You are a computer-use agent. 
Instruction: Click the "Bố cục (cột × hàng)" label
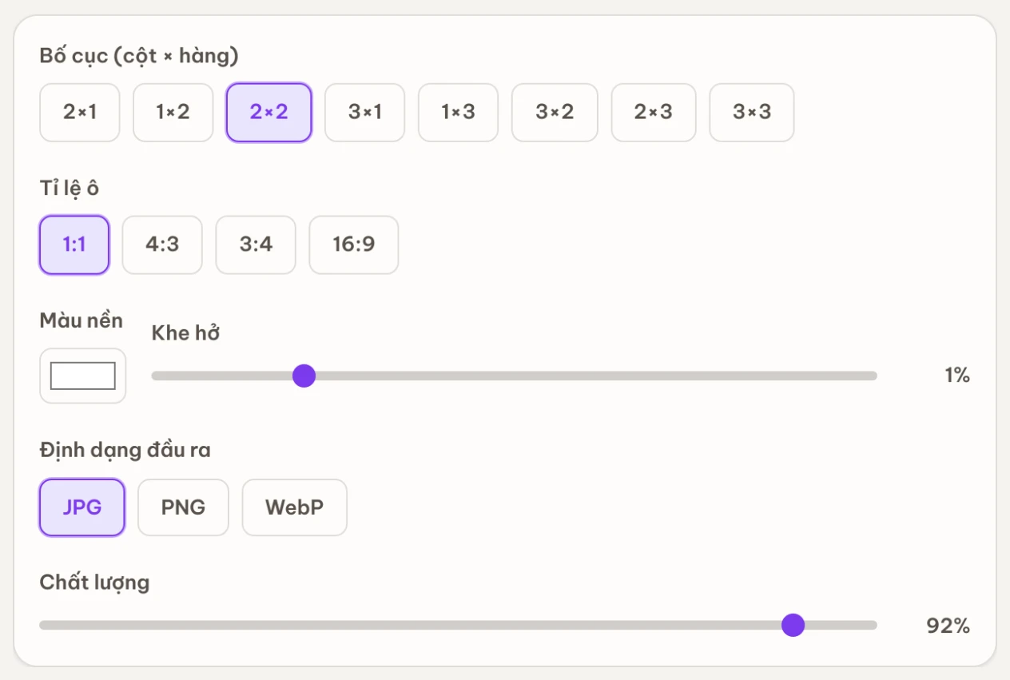[x=139, y=56]
